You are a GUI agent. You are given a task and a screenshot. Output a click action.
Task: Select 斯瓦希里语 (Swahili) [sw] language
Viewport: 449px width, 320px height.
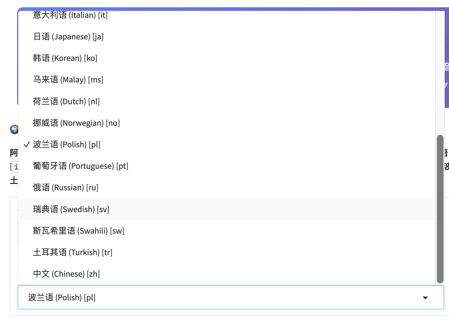coord(78,231)
